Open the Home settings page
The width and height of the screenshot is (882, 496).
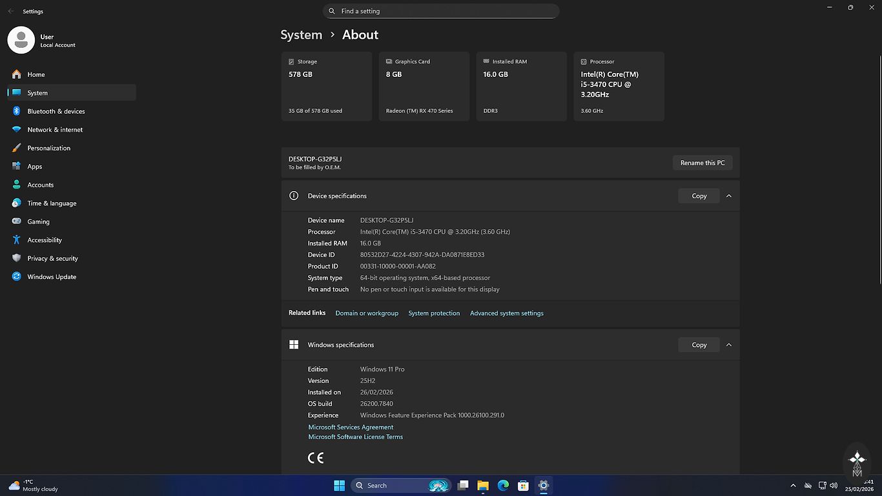tap(36, 74)
